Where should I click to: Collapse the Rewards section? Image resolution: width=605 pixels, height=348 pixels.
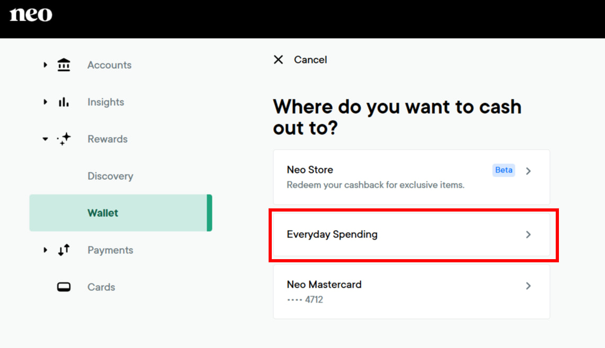pos(45,139)
